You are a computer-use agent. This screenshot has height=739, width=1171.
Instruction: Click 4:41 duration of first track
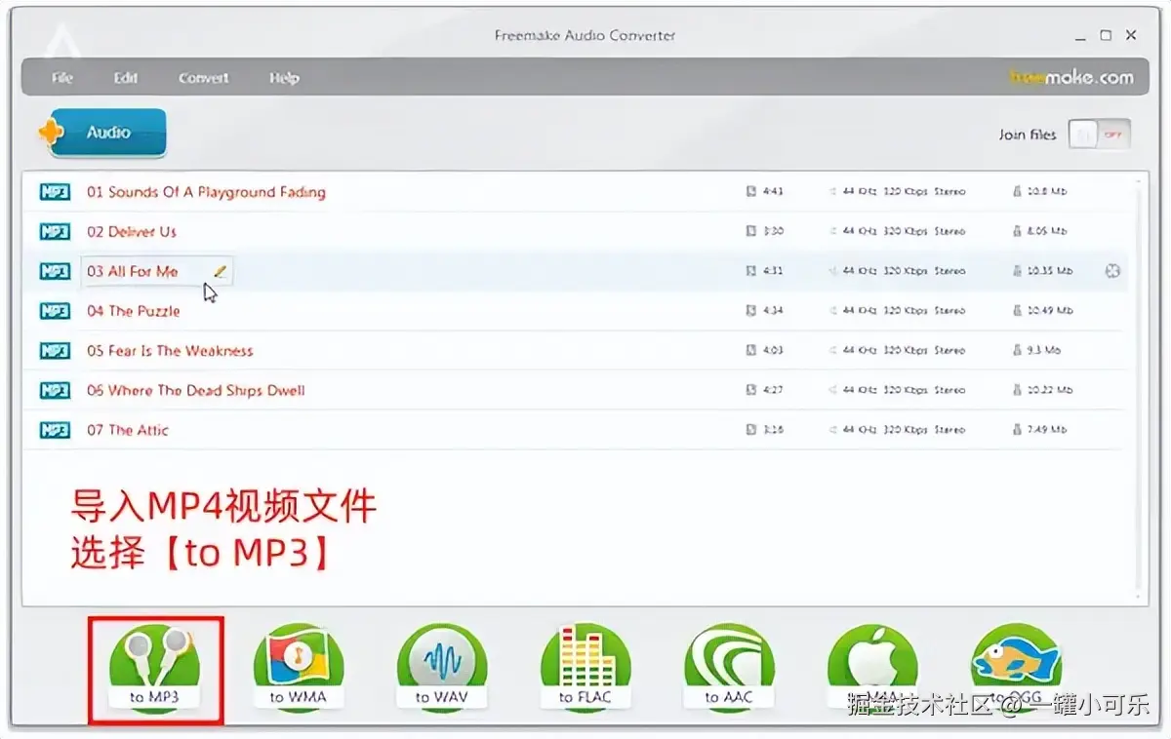(x=773, y=192)
